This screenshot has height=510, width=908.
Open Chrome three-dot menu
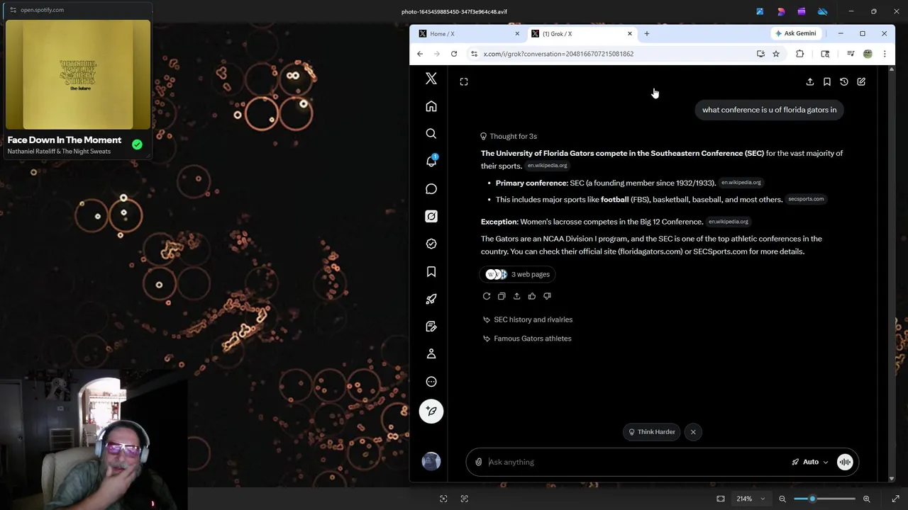pos(885,54)
